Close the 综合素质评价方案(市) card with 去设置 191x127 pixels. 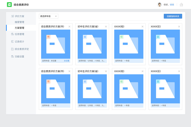point(69,27)
